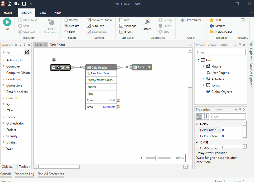Uncheck the Auto Save checkbox

(89, 26)
